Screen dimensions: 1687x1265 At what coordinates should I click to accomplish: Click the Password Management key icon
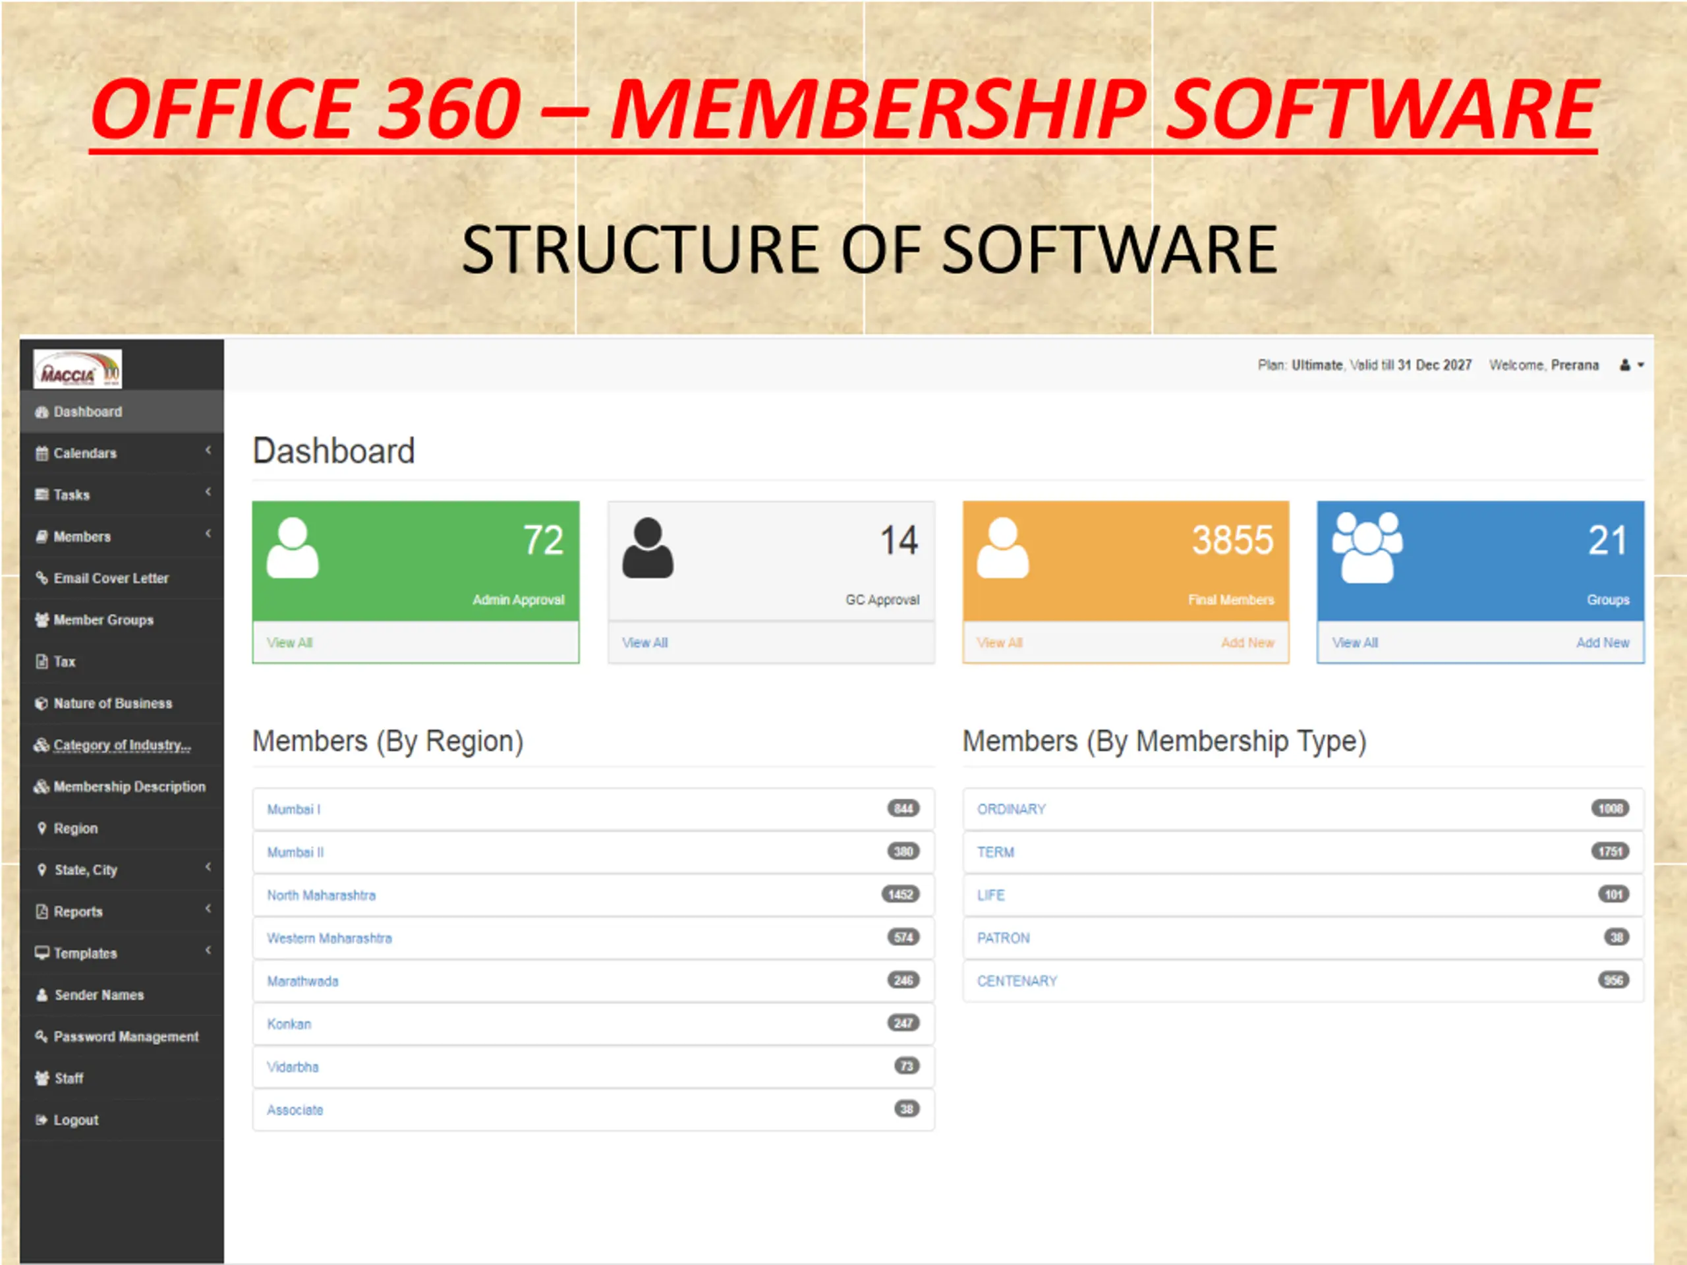(42, 1036)
